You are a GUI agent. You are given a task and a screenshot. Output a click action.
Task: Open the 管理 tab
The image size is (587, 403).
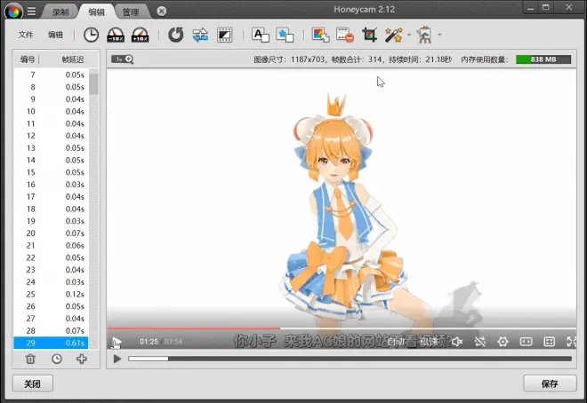click(x=131, y=12)
